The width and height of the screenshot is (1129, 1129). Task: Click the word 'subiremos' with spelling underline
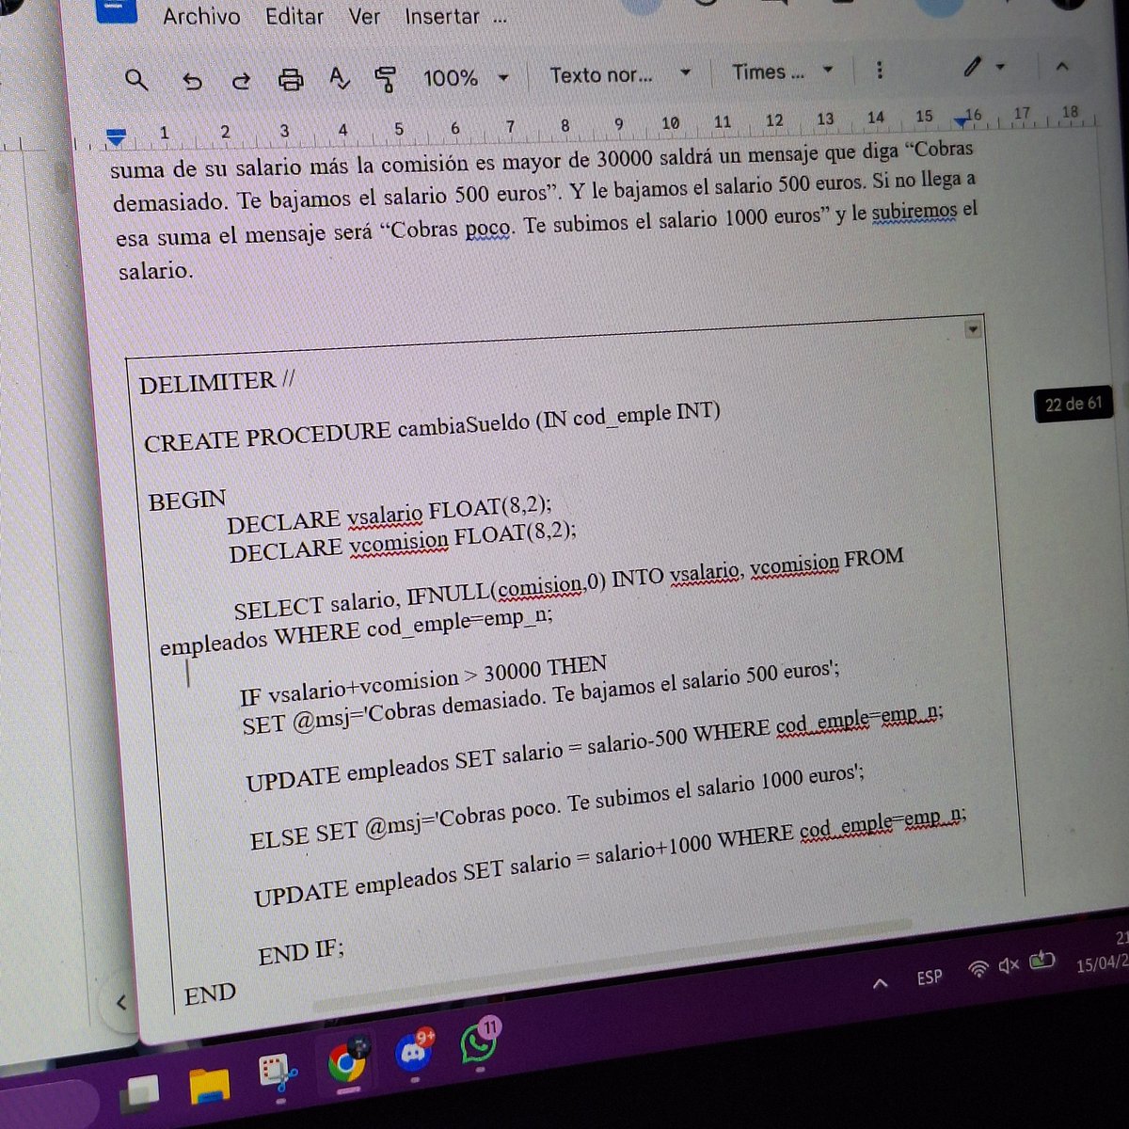click(x=914, y=212)
